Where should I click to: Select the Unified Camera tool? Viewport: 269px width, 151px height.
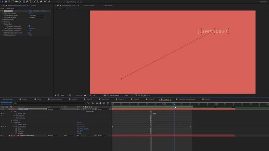pos(16,2)
